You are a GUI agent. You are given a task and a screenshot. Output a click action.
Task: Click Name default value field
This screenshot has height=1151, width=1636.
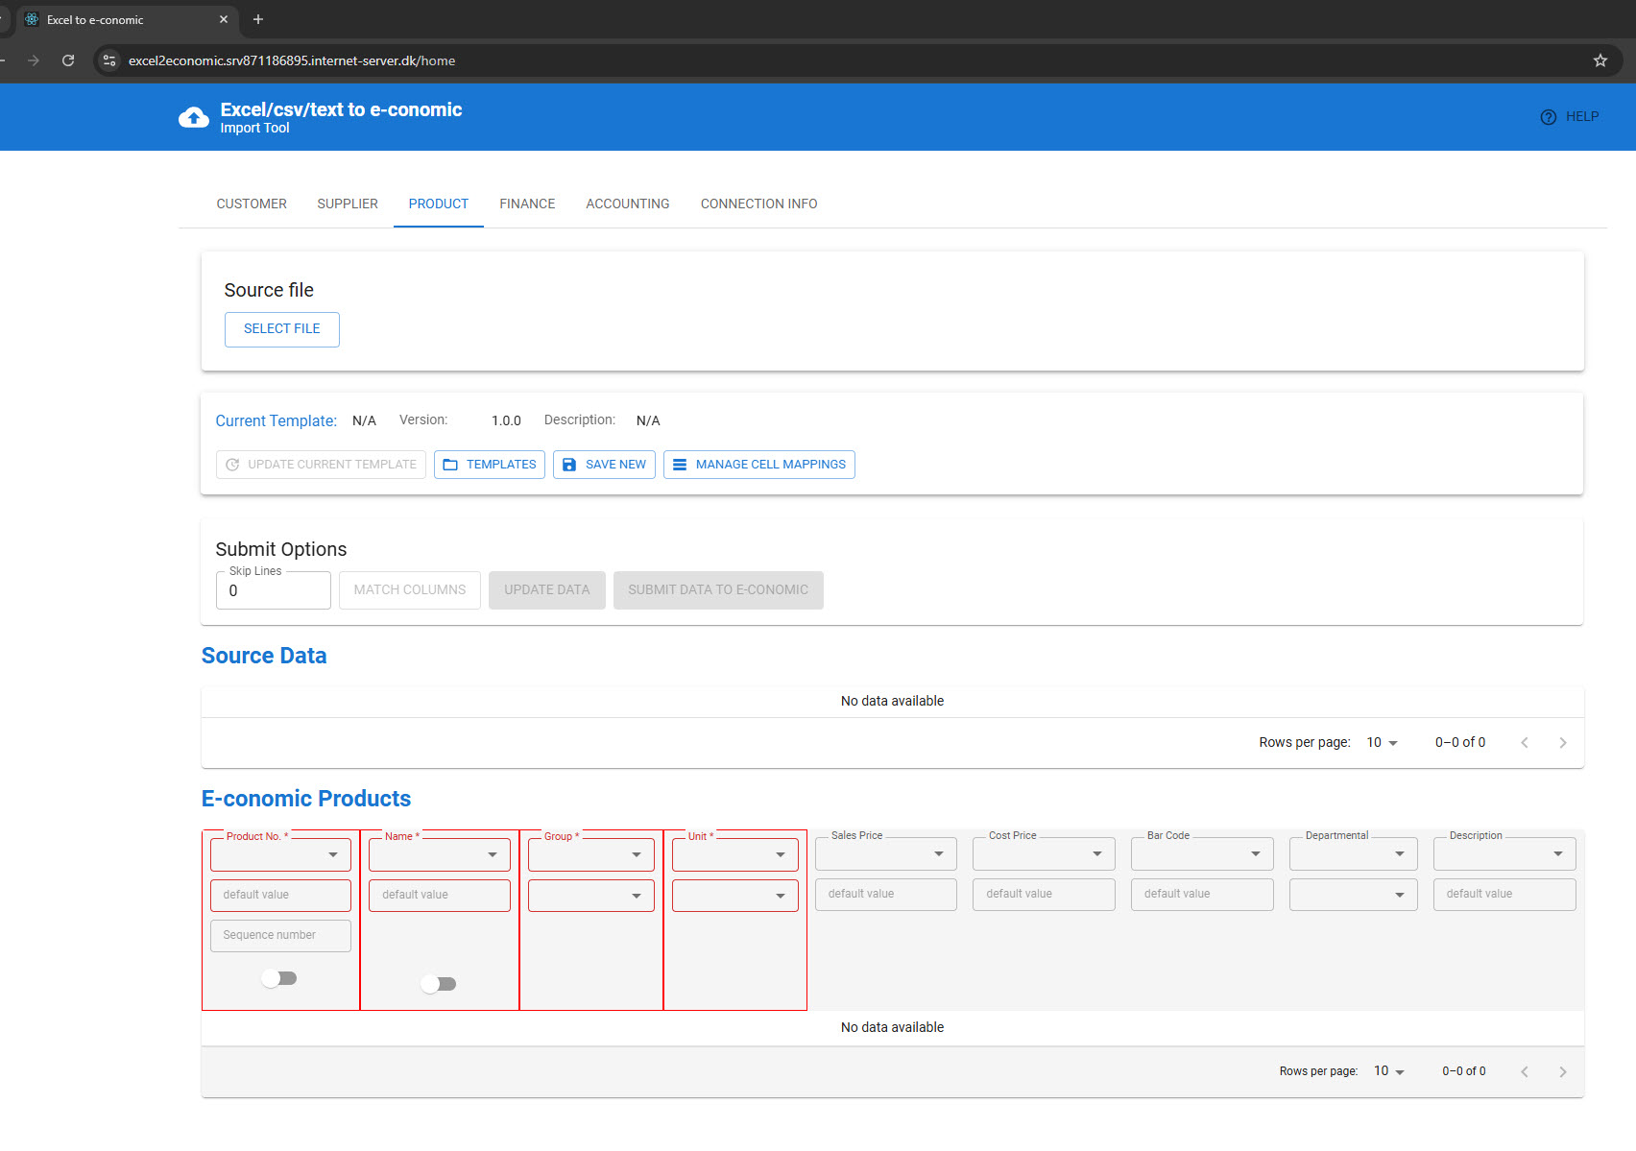pos(440,896)
